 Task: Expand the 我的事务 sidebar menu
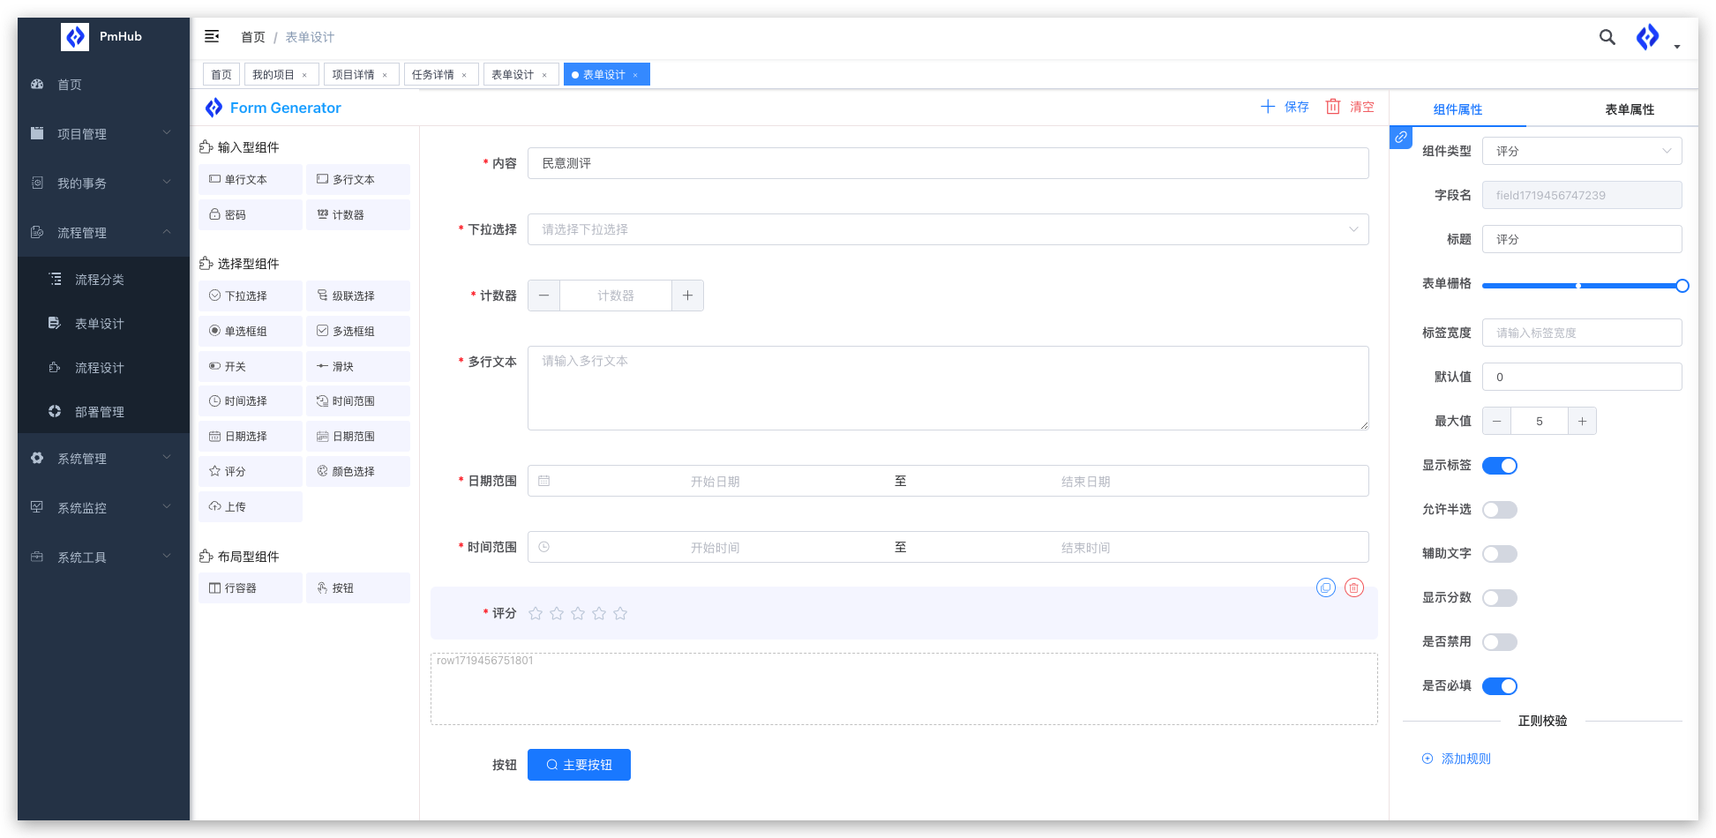click(103, 183)
